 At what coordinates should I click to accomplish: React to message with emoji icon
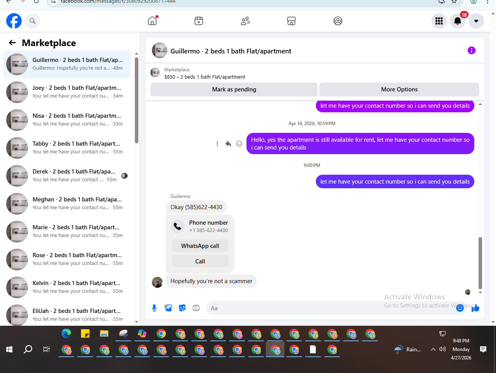pos(239,144)
